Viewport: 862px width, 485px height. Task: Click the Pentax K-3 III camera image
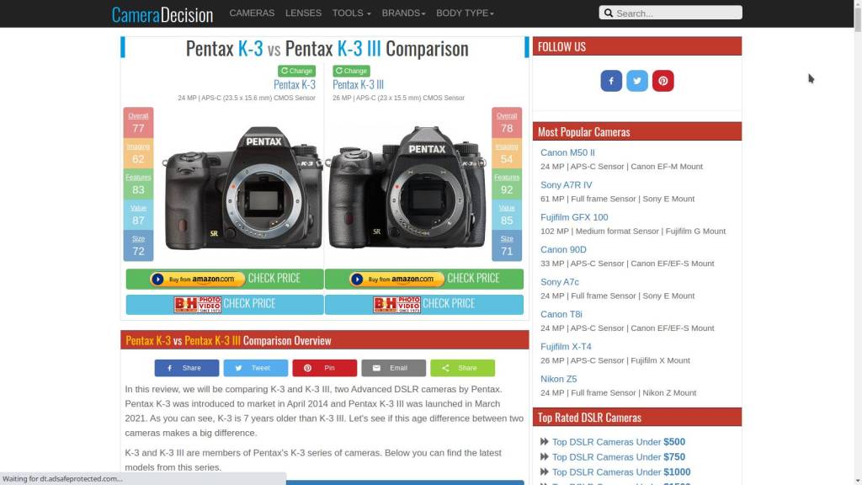407,188
